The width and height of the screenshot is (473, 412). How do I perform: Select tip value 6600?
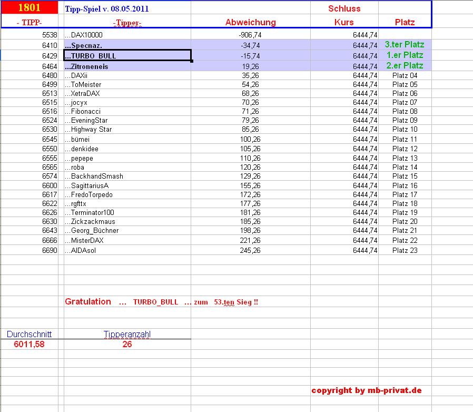[x=50, y=185]
